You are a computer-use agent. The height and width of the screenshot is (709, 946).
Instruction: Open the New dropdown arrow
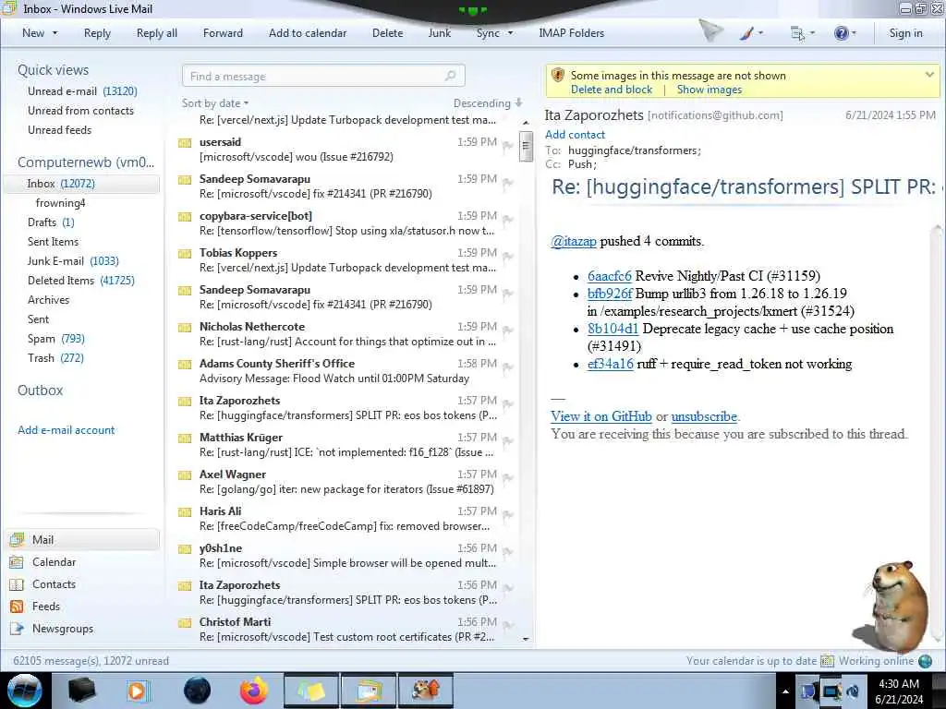[x=55, y=33]
